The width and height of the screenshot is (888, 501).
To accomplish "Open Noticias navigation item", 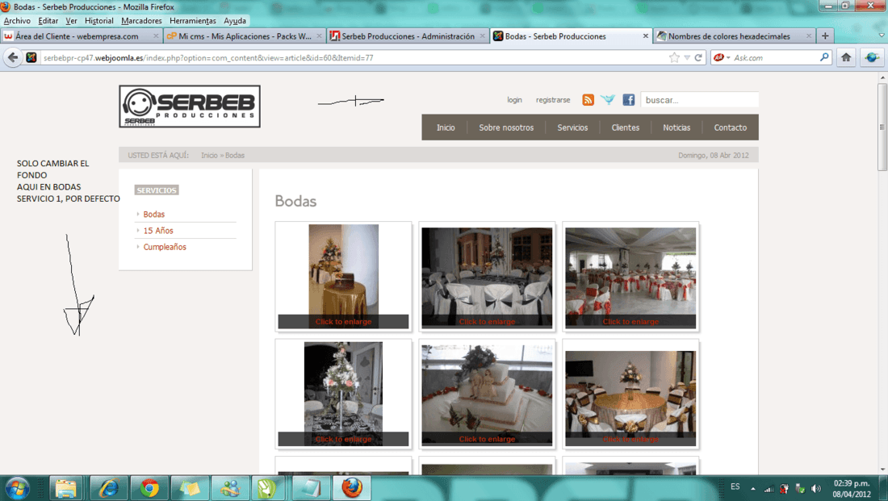I will pyautogui.click(x=676, y=127).
